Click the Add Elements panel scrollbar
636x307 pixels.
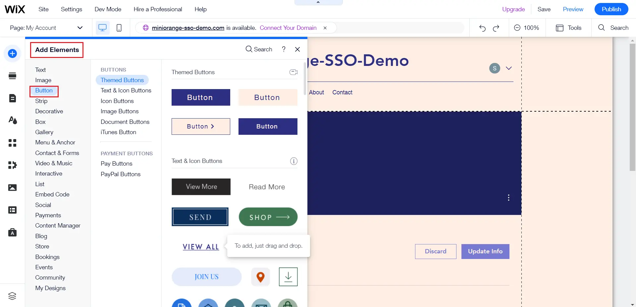tap(304, 79)
